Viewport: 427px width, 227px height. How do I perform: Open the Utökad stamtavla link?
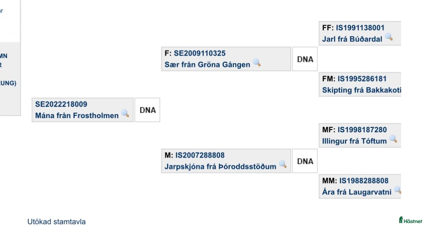tap(57, 221)
